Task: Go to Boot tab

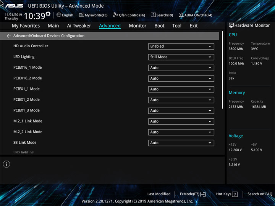Action: point(159,26)
